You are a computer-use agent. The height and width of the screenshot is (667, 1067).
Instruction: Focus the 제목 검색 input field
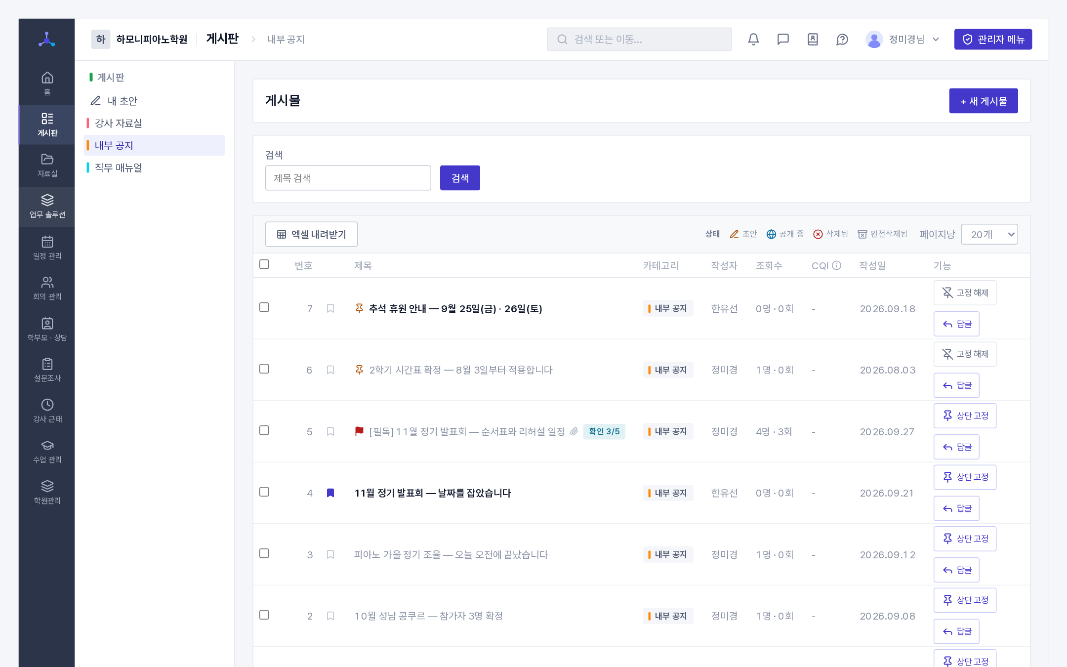[348, 178]
